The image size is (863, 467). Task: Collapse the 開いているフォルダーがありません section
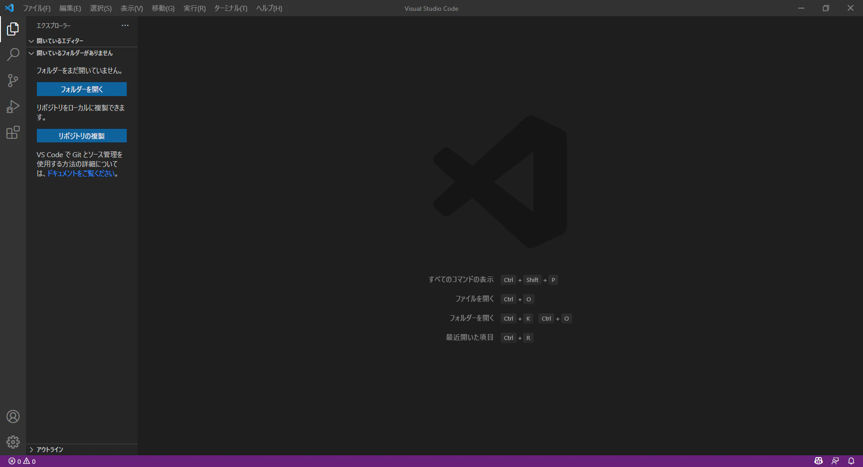click(82, 53)
